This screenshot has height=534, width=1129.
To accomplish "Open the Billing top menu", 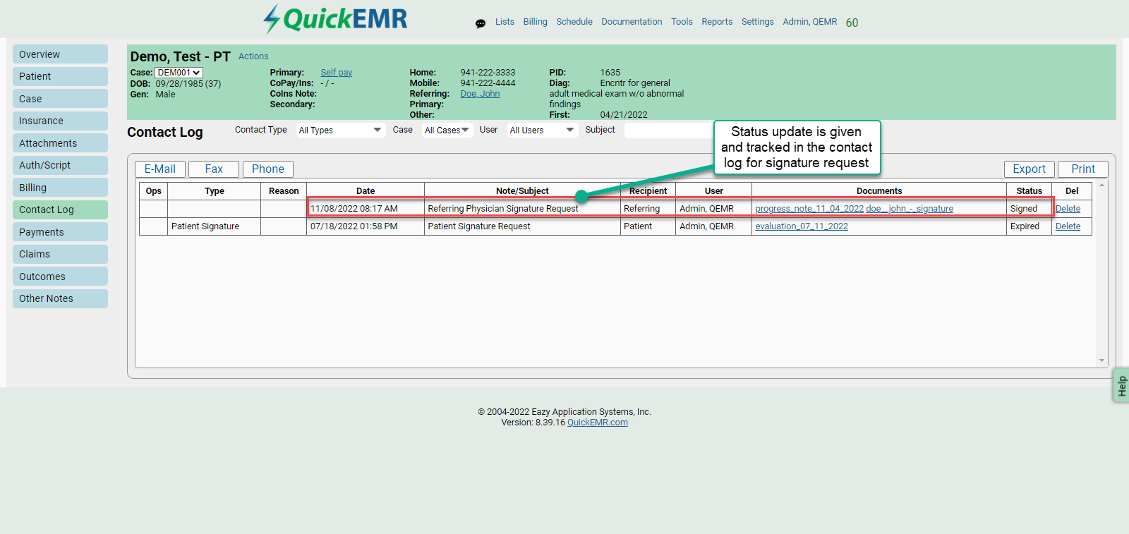I will point(535,22).
